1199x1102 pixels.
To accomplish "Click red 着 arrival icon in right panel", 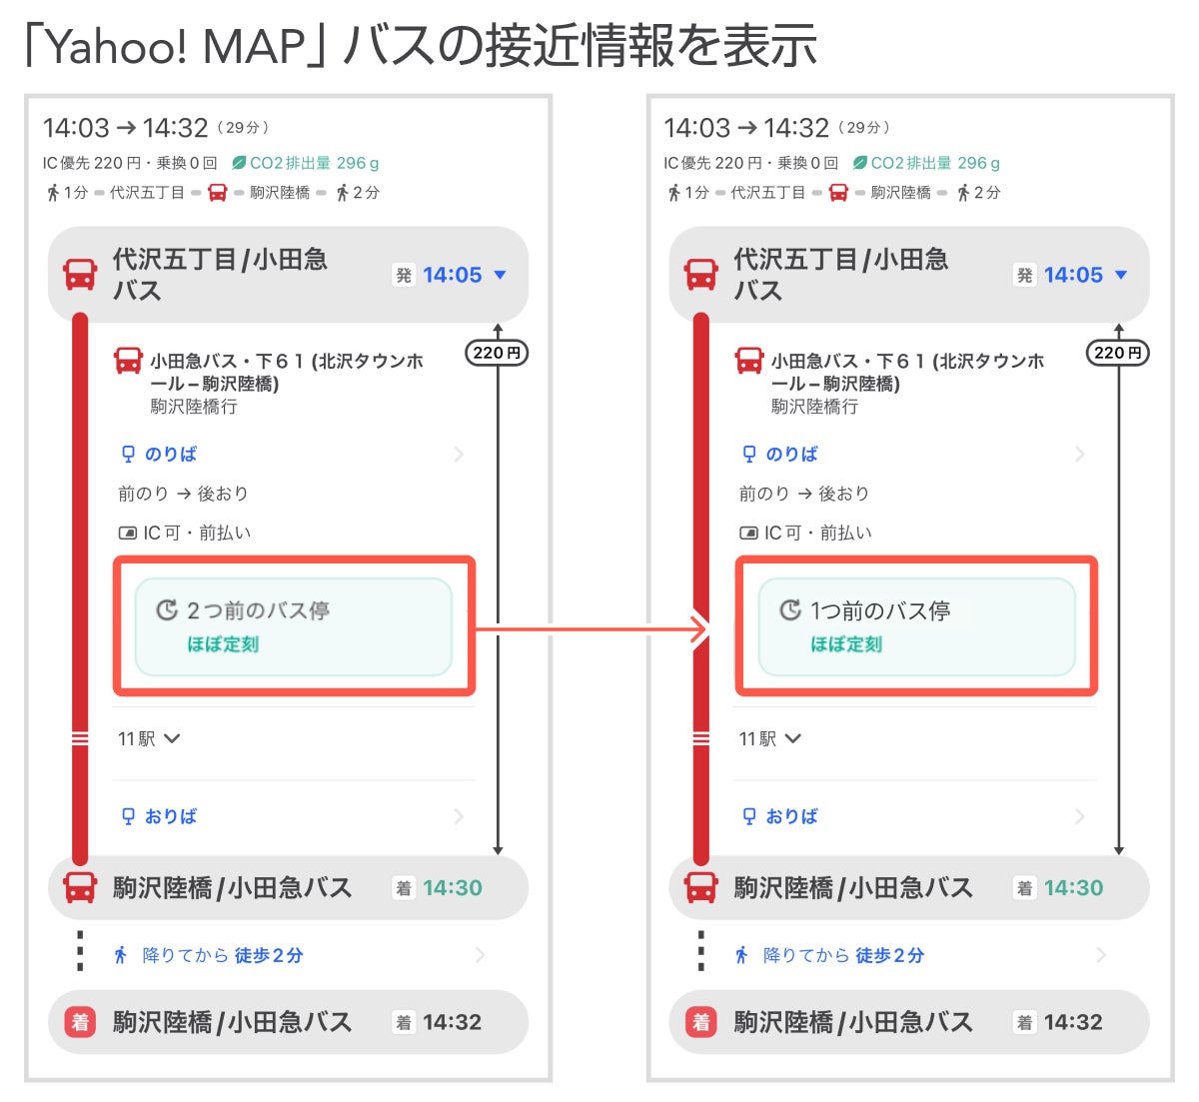I will point(701,1022).
